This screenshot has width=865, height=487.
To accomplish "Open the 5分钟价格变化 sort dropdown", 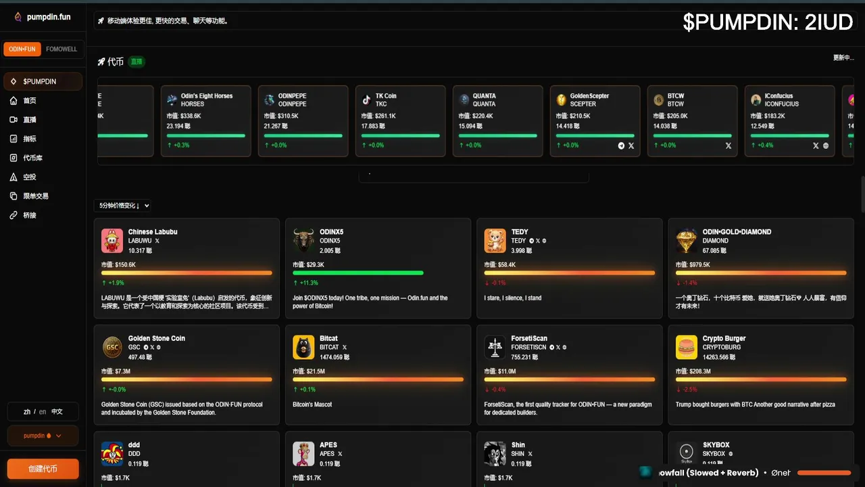I will pos(124,206).
